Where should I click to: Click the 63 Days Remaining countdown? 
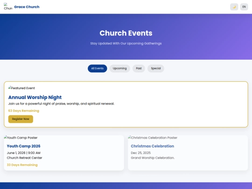tap(24, 111)
